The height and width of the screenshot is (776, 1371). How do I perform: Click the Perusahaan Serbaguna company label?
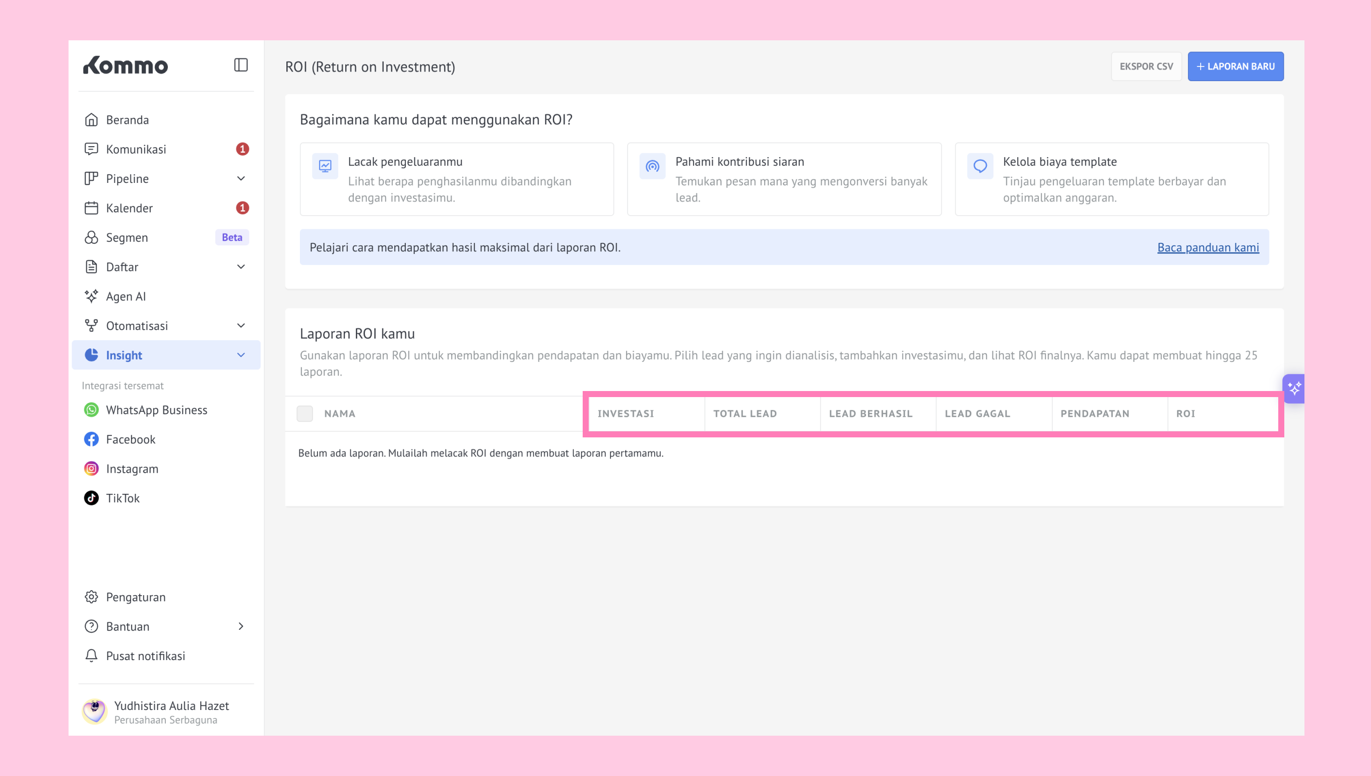click(x=166, y=720)
